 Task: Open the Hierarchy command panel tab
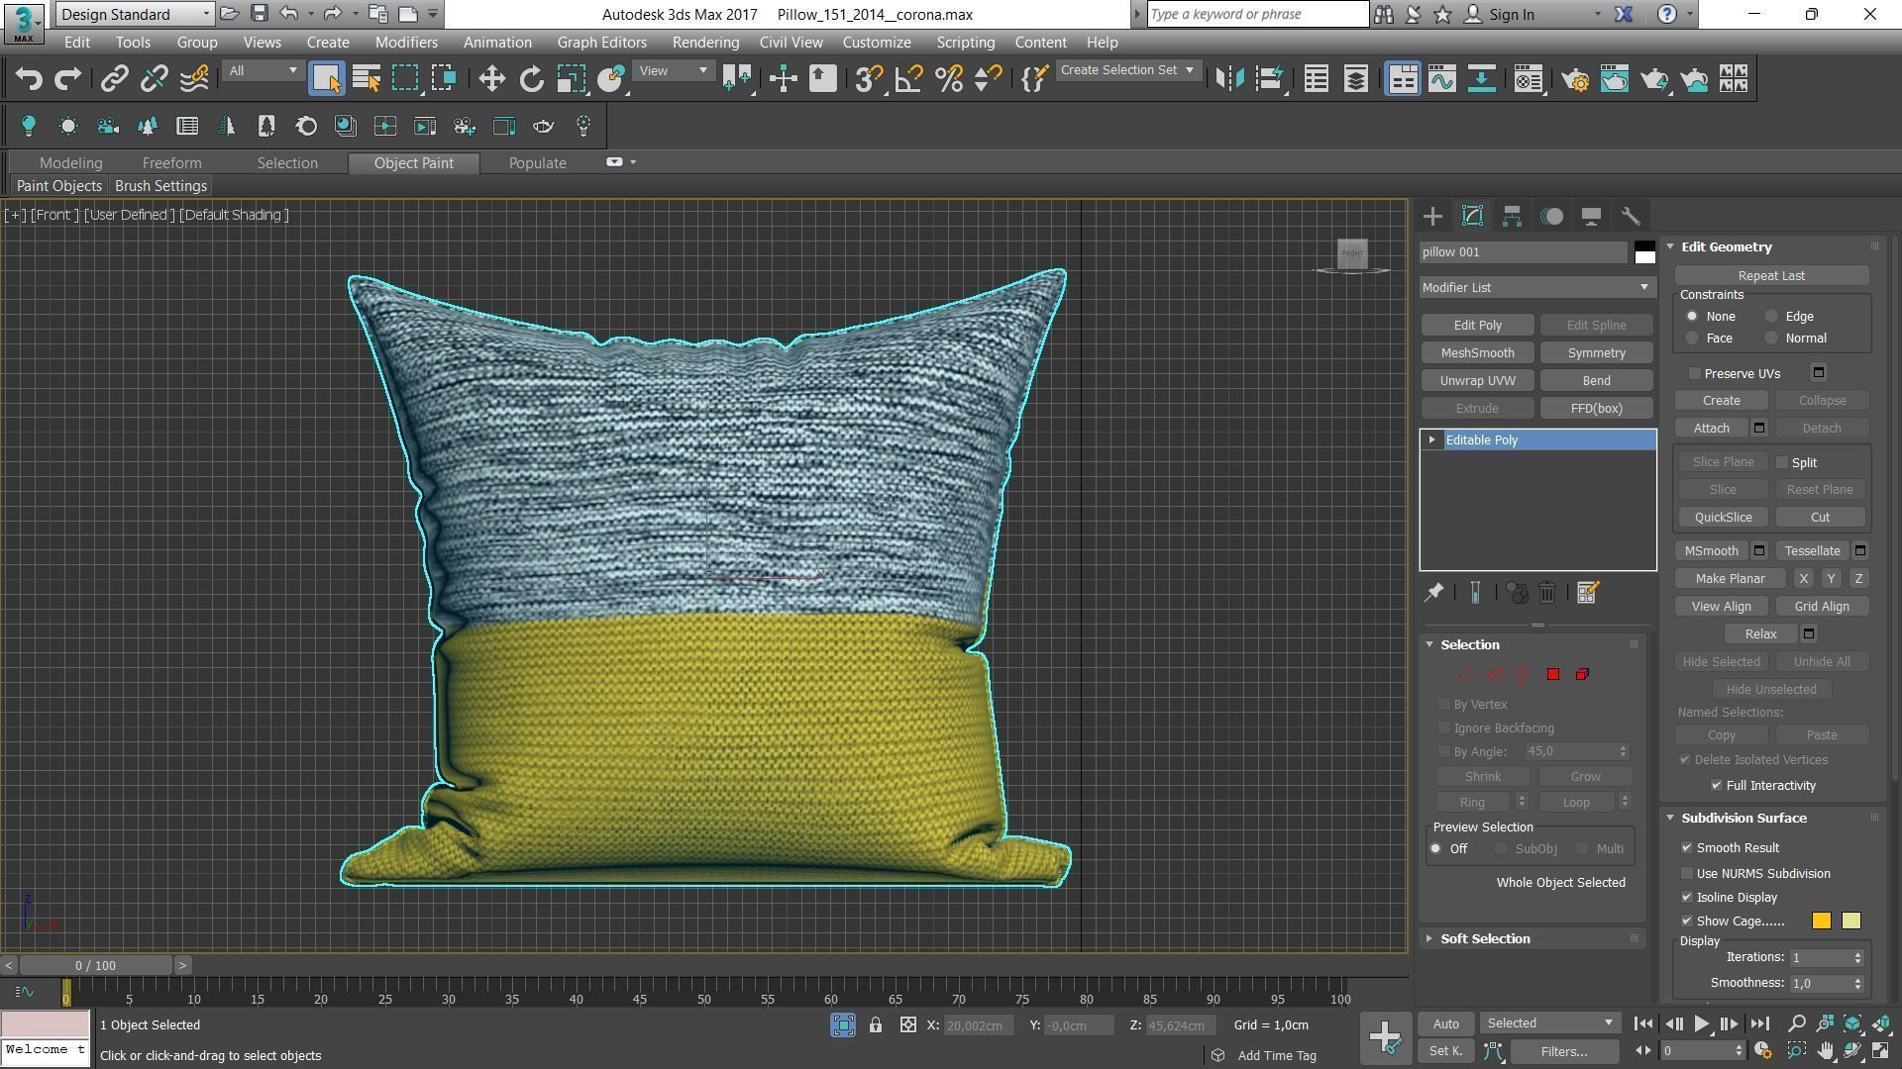(x=1512, y=216)
